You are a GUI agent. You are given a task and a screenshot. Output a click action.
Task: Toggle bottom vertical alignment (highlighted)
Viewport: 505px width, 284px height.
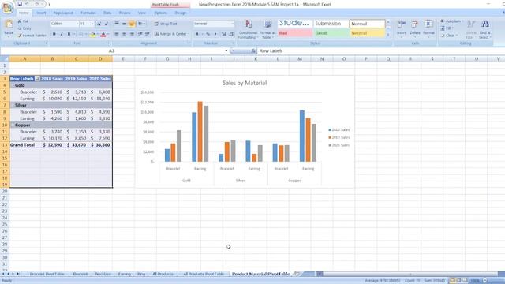pos(132,24)
